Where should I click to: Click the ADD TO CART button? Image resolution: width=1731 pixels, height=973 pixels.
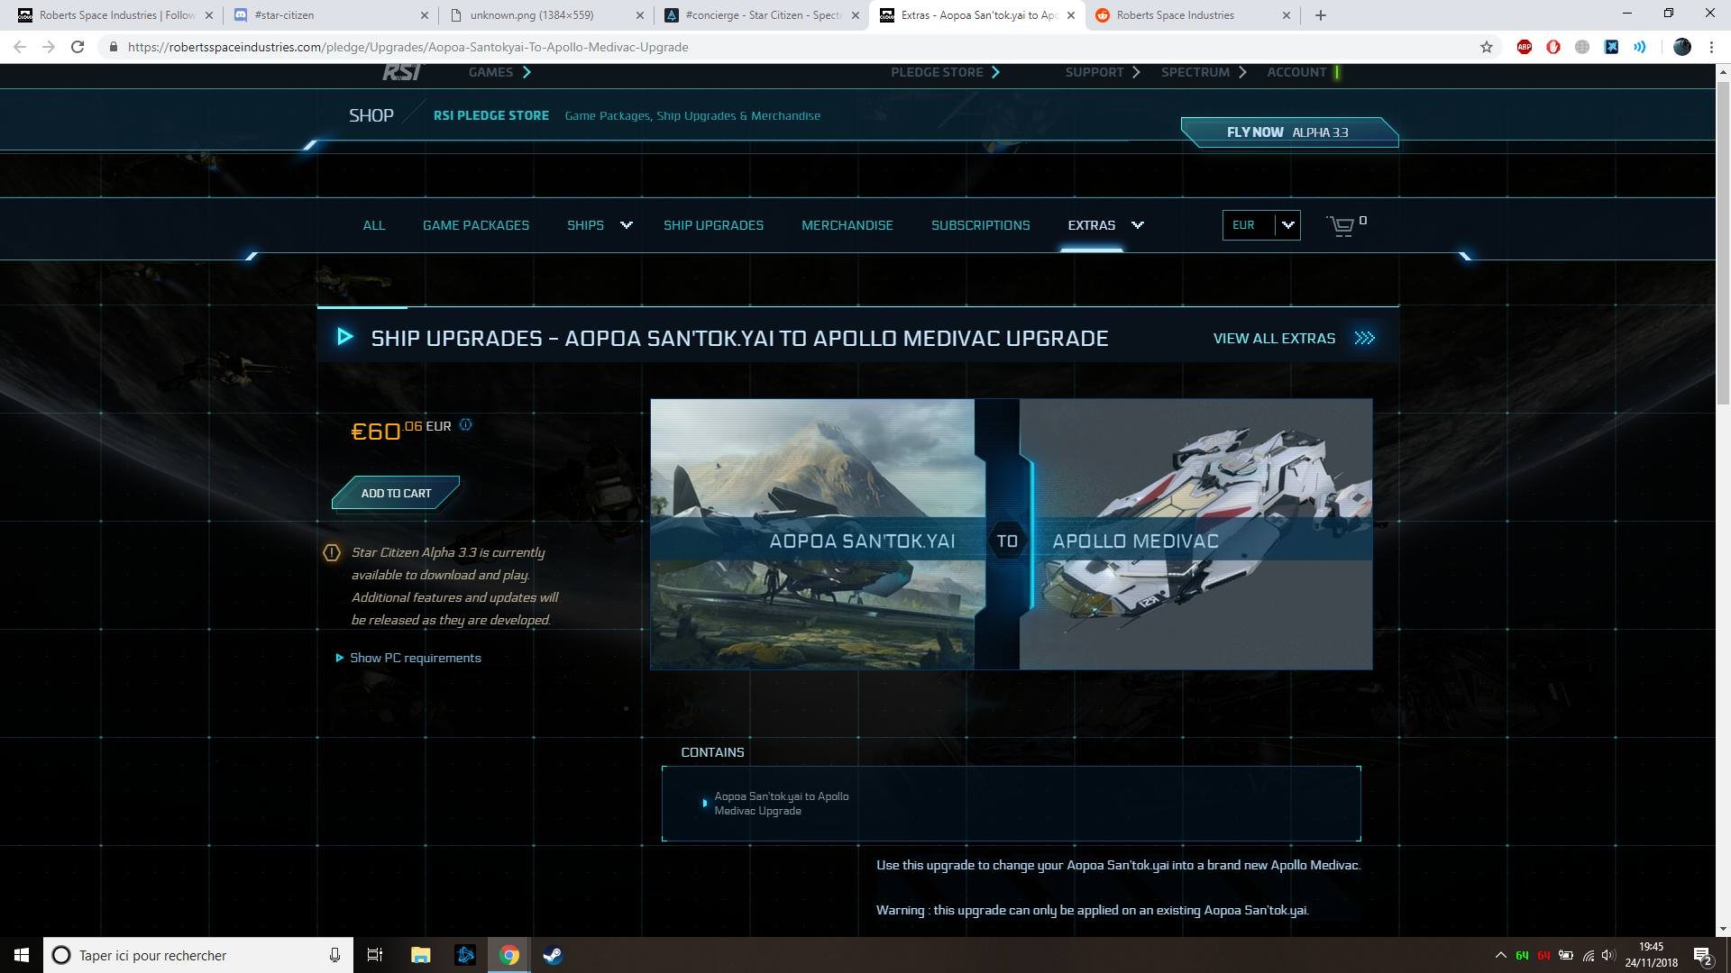[x=396, y=493]
